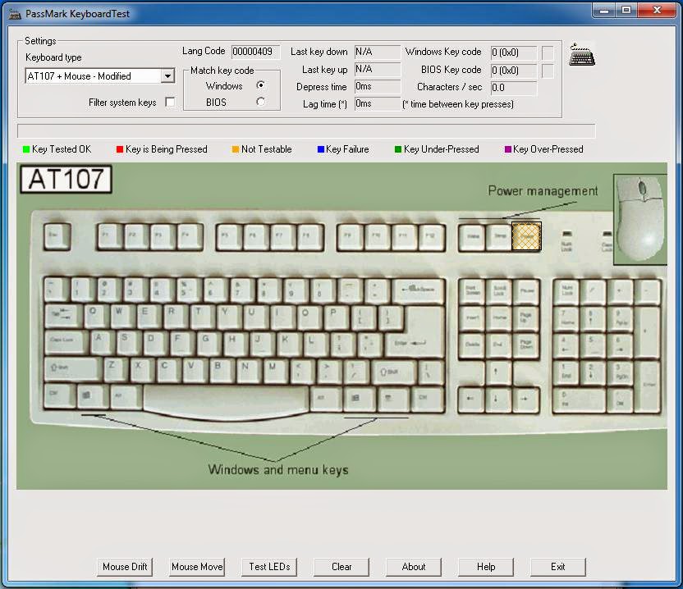Click the typed-characters bar below Settings
Screen dimensions: 683x589
point(306,130)
